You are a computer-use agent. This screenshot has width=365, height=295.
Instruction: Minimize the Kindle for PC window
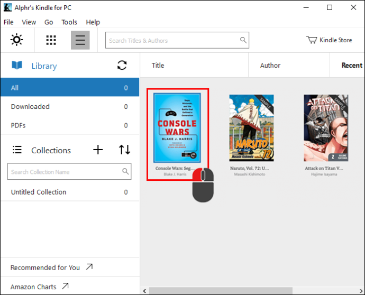(x=306, y=7)
